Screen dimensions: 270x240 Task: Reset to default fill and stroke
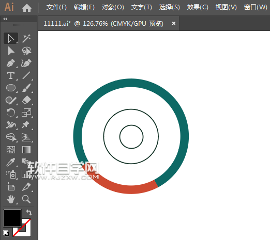point(6,233)
